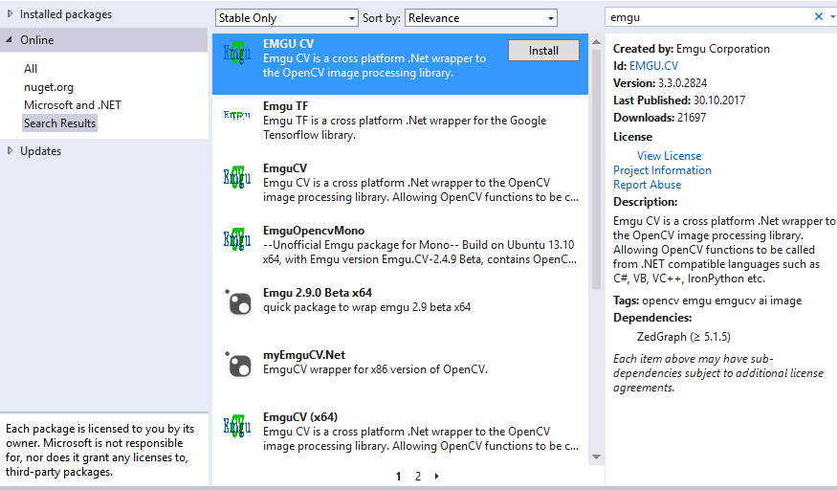This screenshot has width=837, height=490.
Task: Open the Stable Only dropdown
Action: tap(286, 18)
